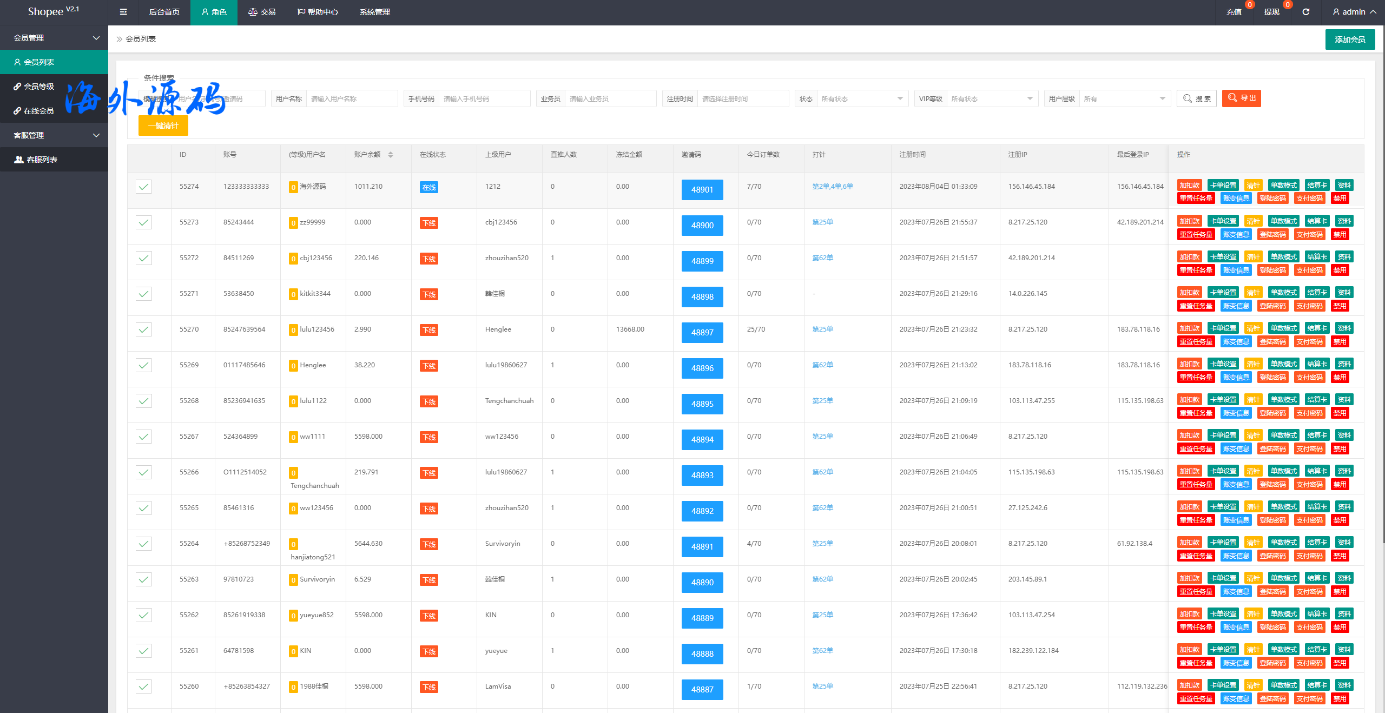Open 会员等级 link in sidebar

pos(38,87)
